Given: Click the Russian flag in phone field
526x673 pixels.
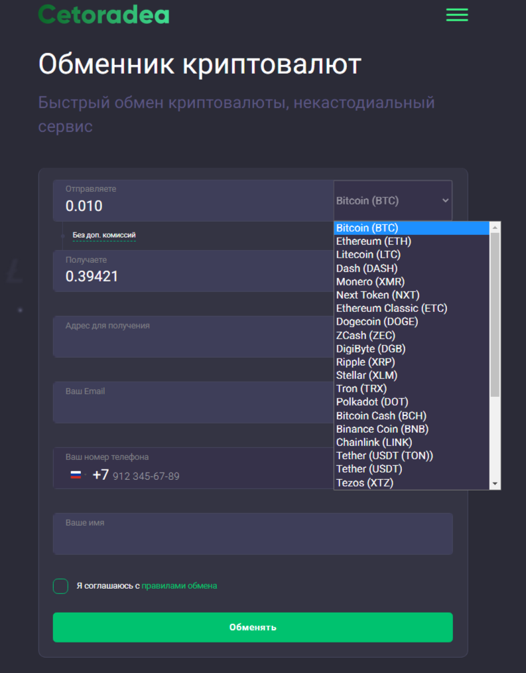Looking at the screenshot, I should [75, 474].
